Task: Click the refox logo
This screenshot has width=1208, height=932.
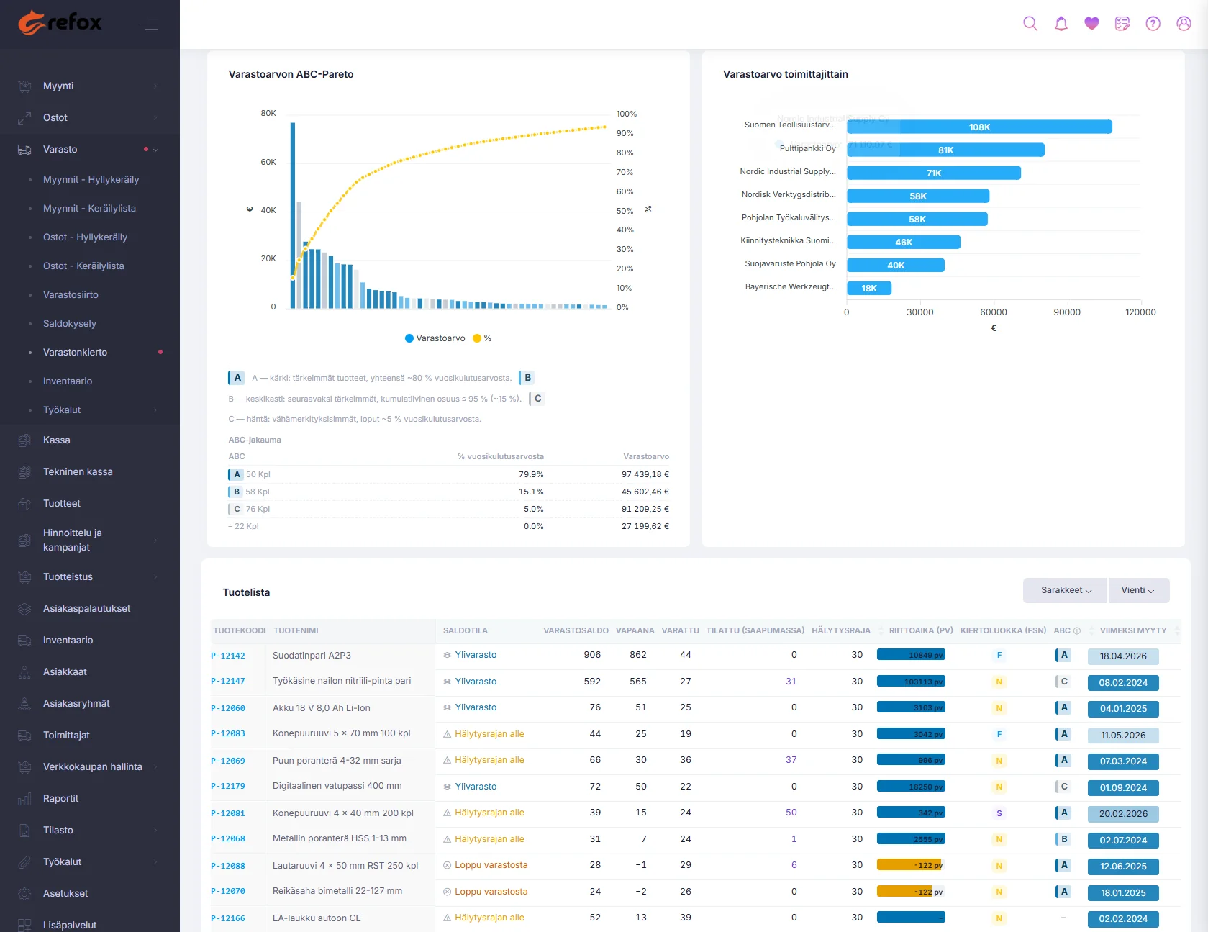Action: (60, 23)
